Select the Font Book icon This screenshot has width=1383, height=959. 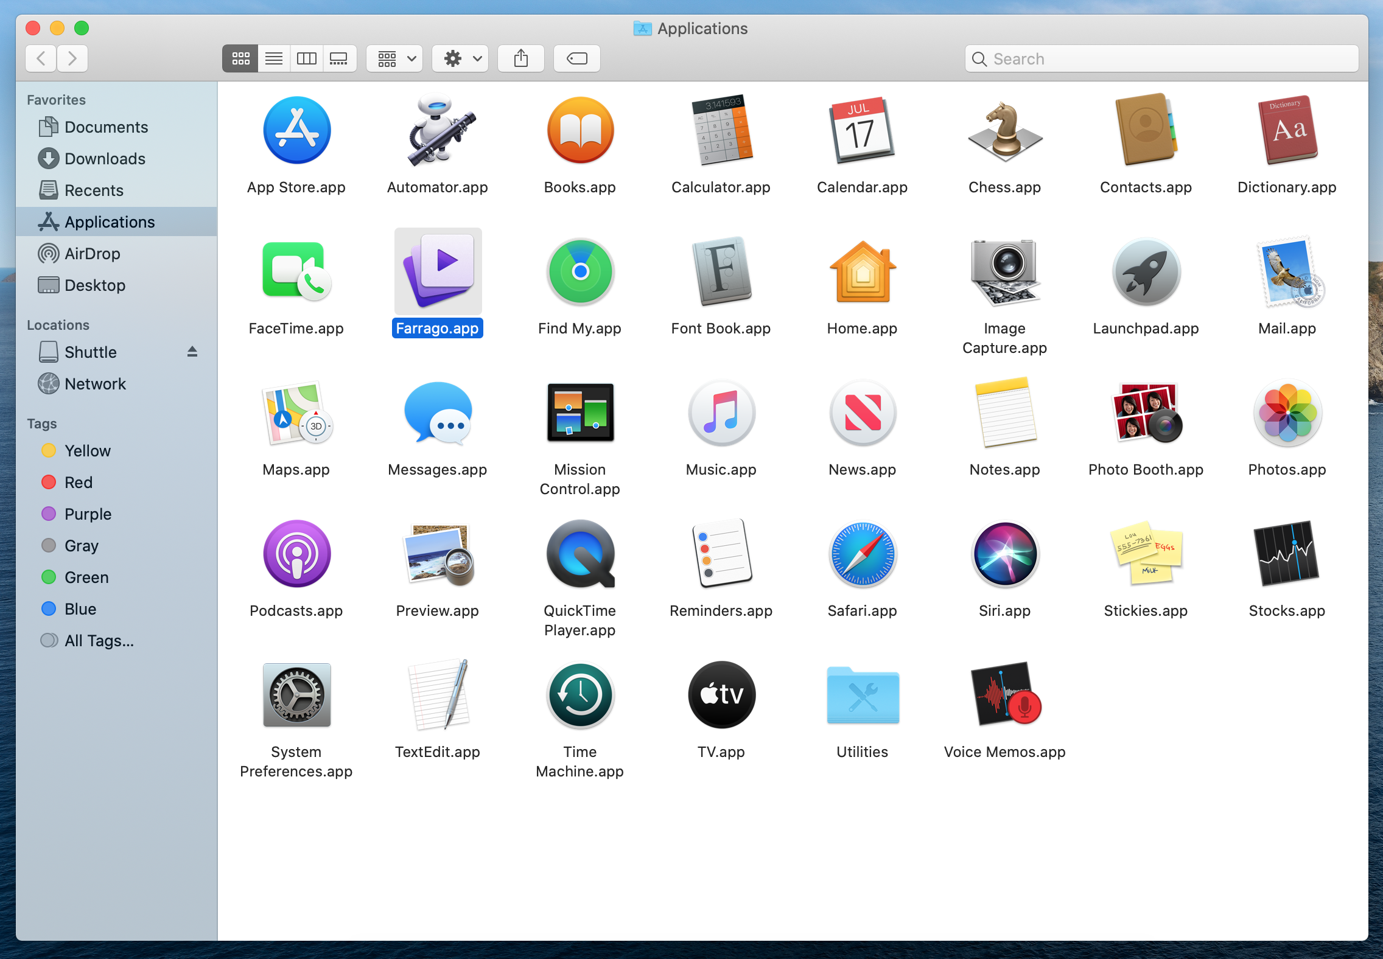[721, 271]
